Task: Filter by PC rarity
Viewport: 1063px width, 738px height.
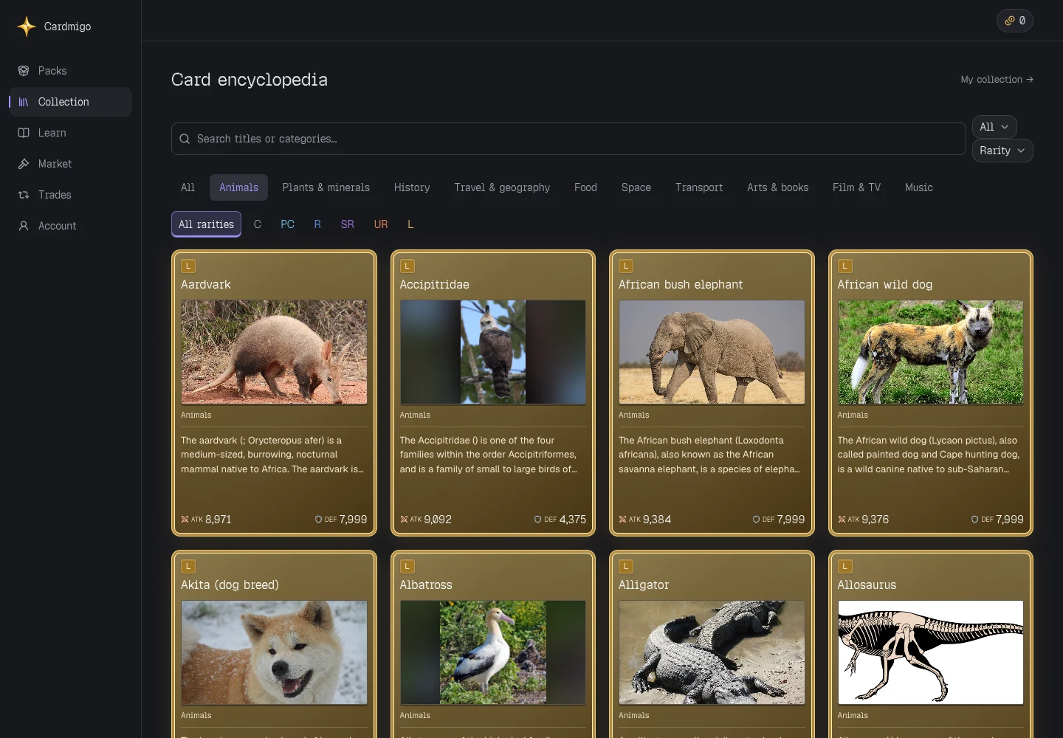Action: pos(288,224)
